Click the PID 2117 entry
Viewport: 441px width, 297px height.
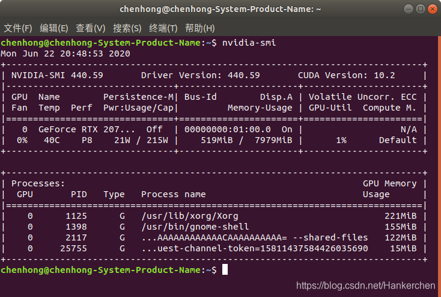[x=76, y=238]
